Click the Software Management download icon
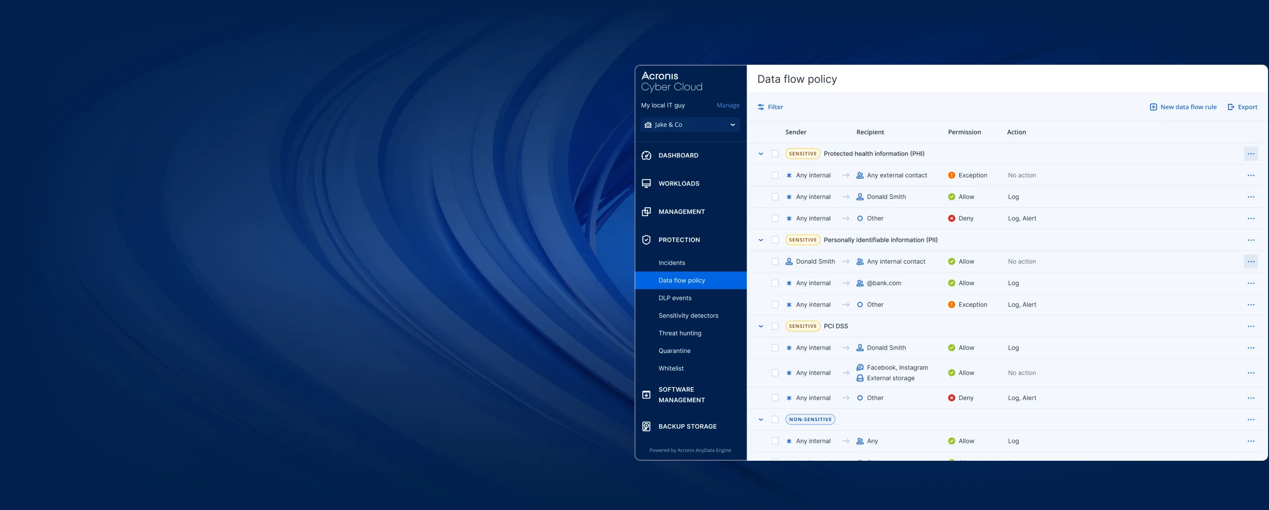The width and height of the screenshot is (1269, 510). tap(646, 395)
